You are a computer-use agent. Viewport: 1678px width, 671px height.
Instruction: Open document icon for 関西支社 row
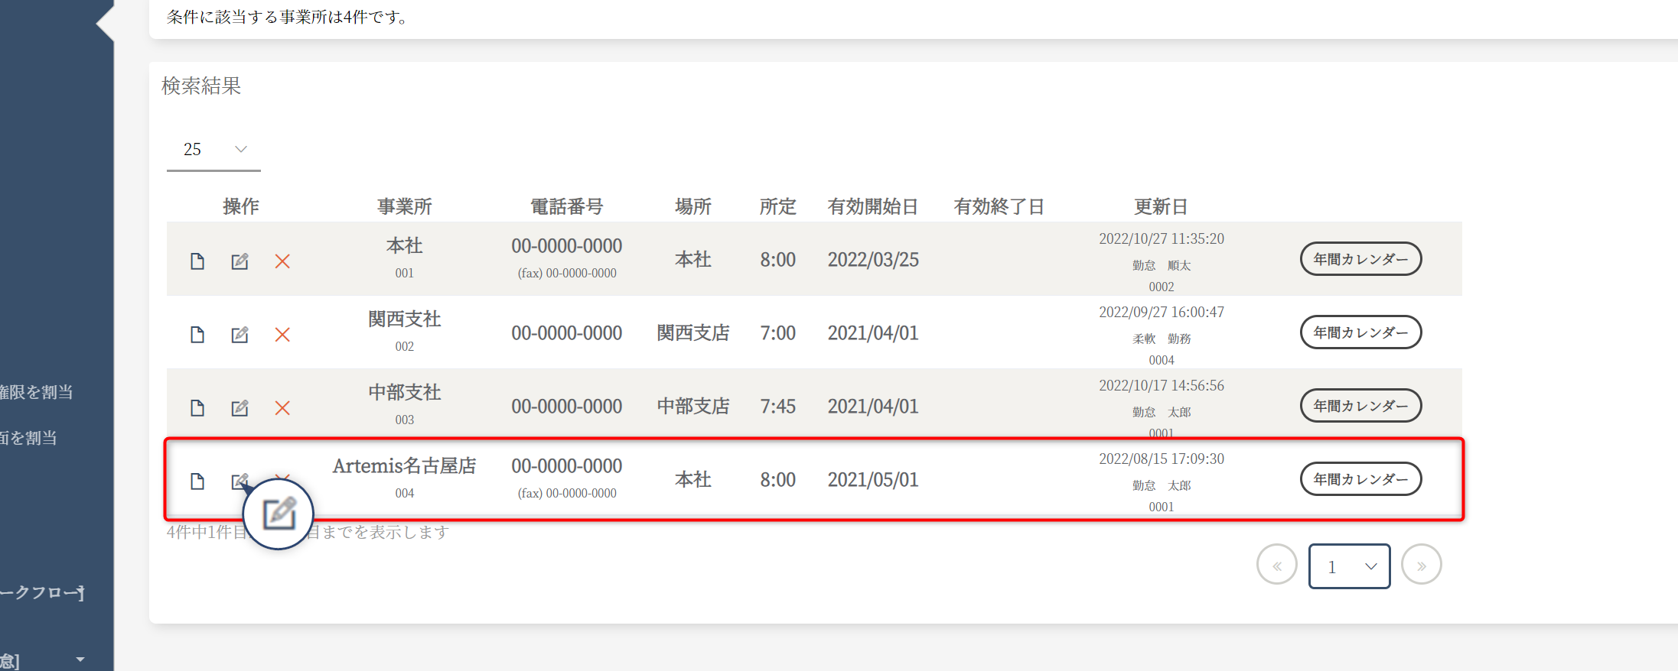coord(197,335)
